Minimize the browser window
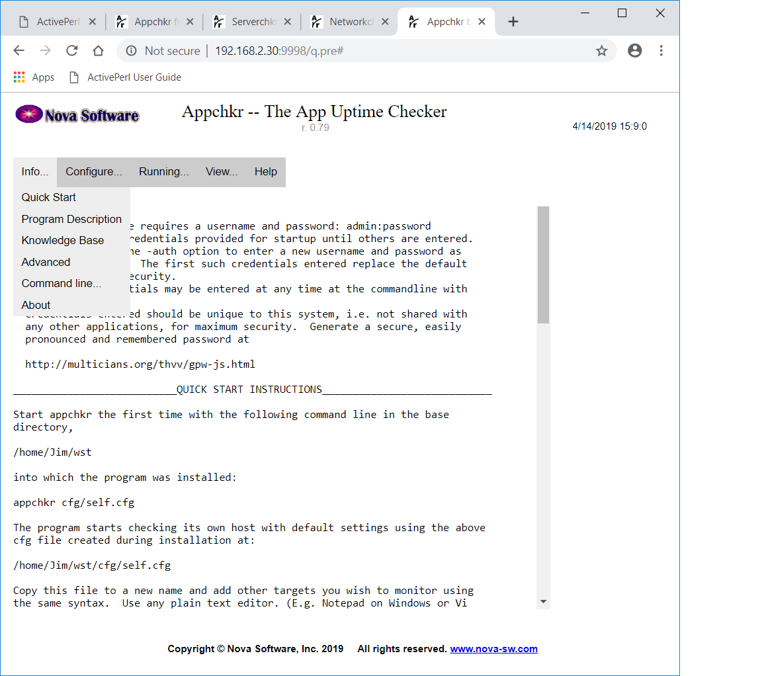The image size is (762, 676). coord(585,13)
